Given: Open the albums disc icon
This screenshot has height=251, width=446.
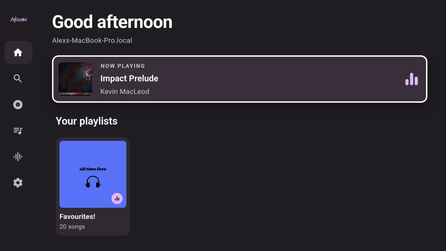Looking at the screenshot, I should tap(18, 105).
